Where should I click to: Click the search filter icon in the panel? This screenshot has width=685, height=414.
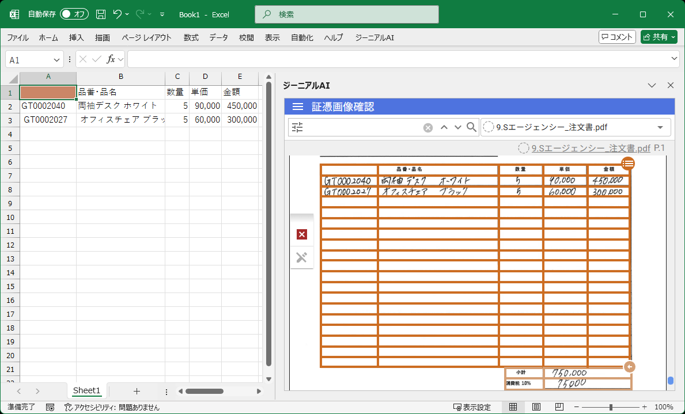297,127
